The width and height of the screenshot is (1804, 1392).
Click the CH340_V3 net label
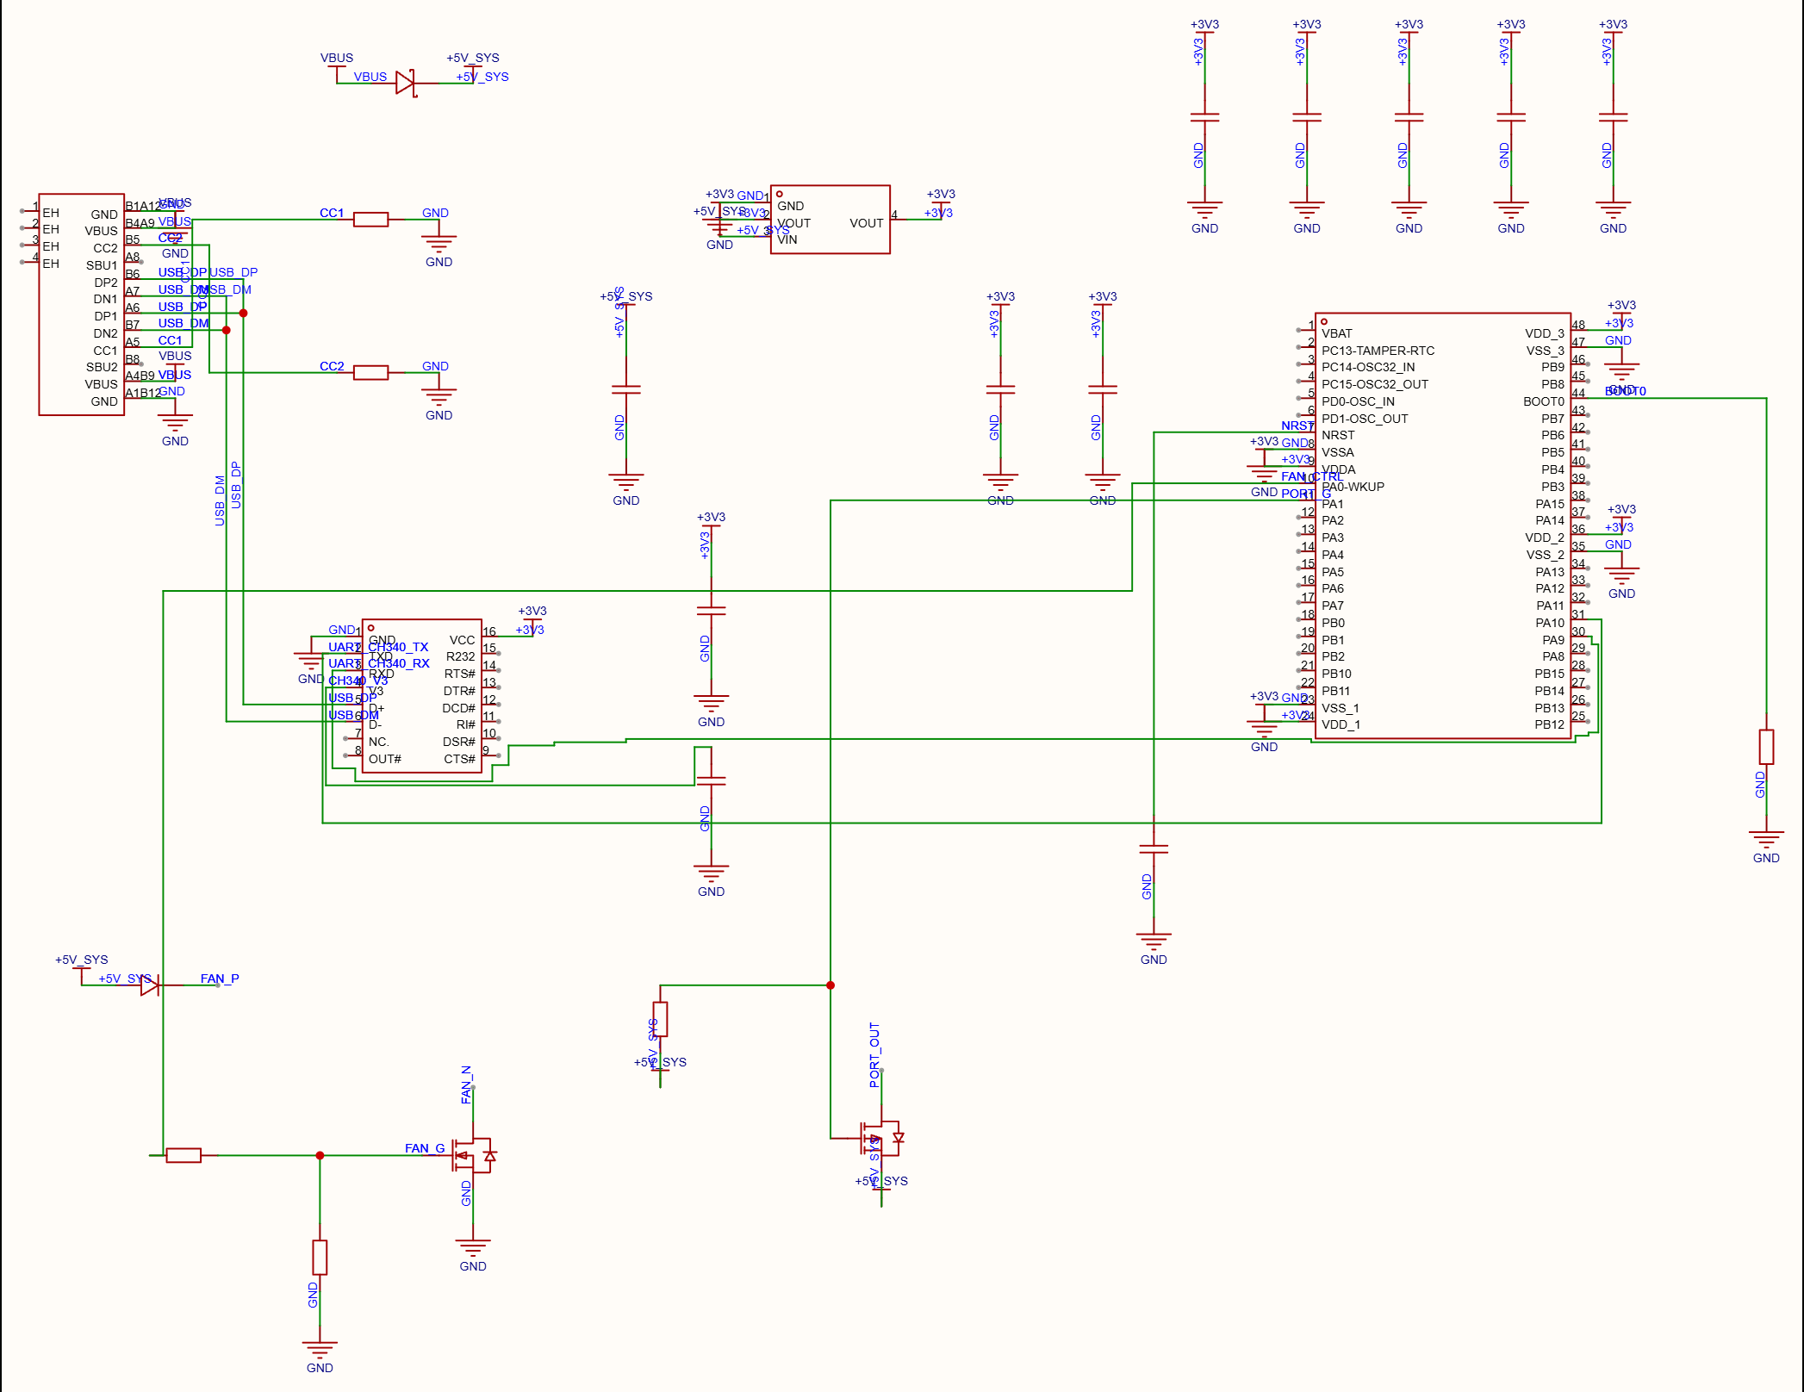click(358, 680)
